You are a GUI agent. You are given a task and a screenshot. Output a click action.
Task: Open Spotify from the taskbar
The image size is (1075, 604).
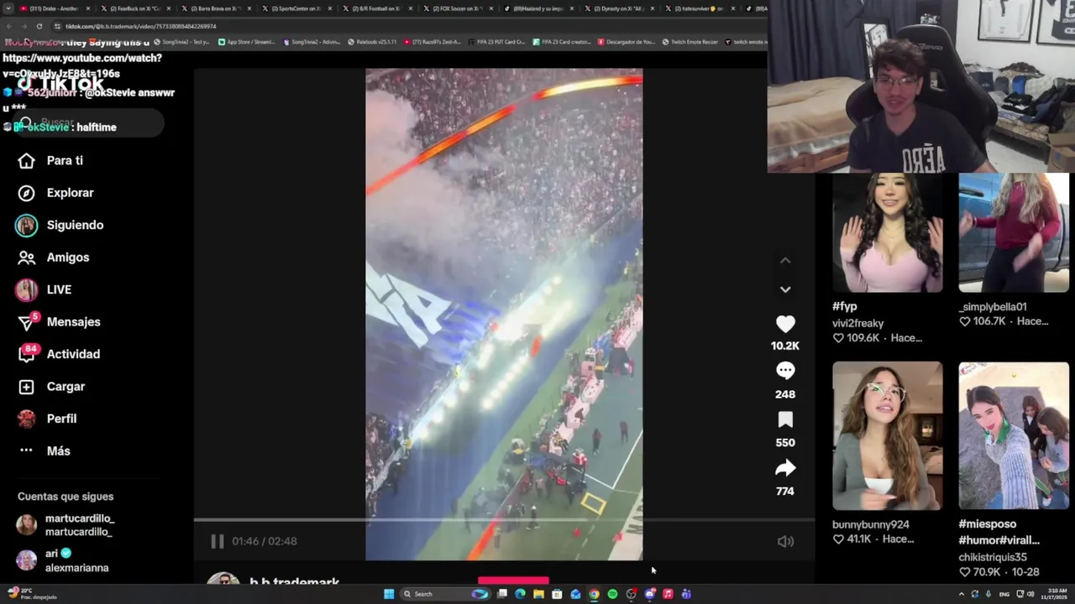612,594
